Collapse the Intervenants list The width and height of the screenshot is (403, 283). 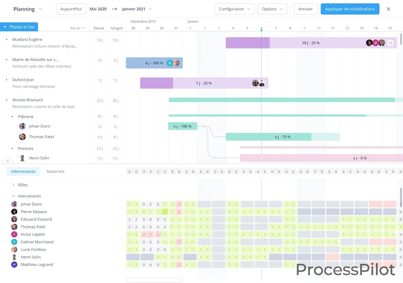click(13, 196)
